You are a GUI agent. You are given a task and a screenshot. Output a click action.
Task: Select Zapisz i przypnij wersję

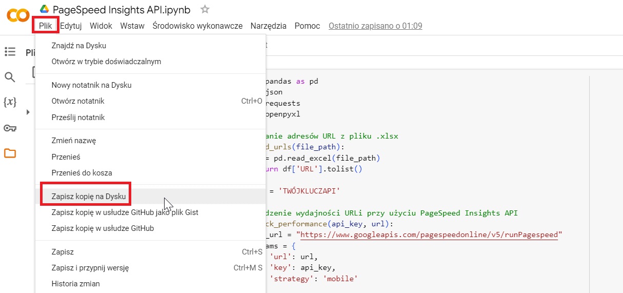150,268
